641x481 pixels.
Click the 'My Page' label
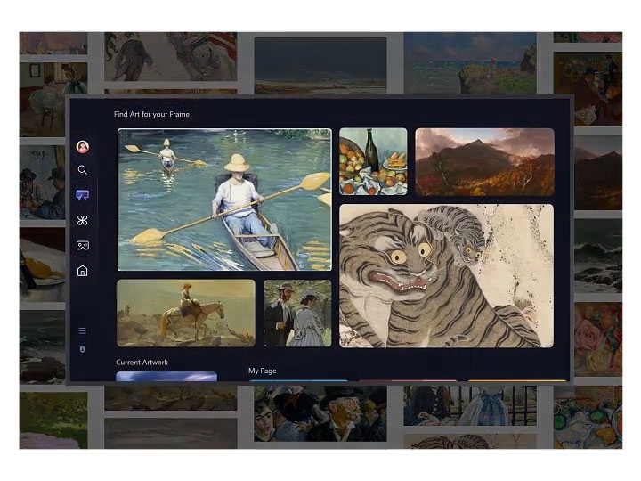click(263, 371)
